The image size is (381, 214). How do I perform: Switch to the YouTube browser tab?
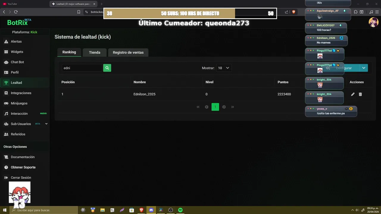coord(25,4)
